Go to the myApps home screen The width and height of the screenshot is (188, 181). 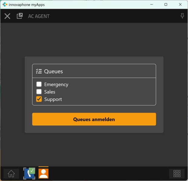click(11, 174)
